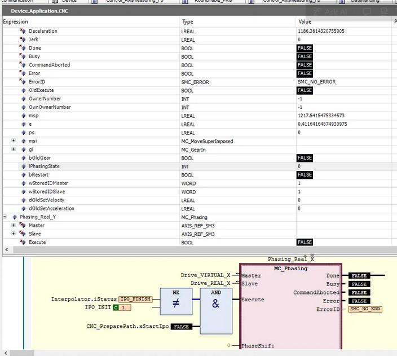
Task: Click the Phasing_Real_Y instance icon
Action: click(x=15, y=217)
